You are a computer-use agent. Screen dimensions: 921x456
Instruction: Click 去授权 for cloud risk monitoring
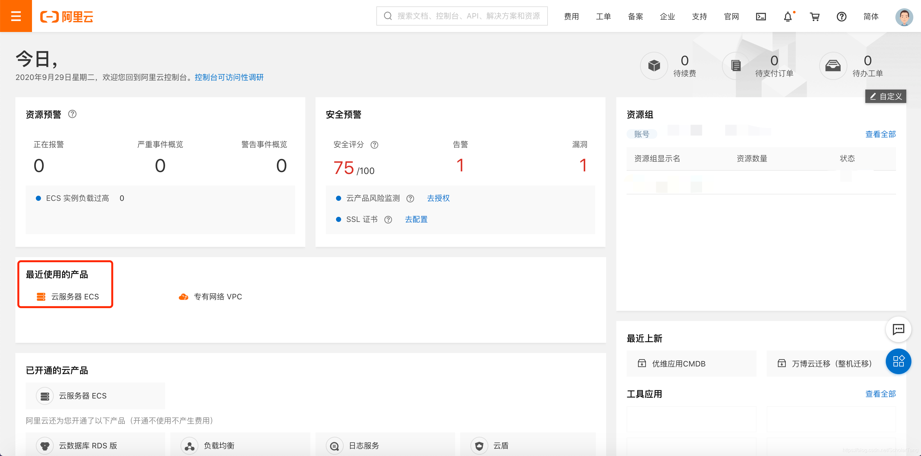pos(438,198)
